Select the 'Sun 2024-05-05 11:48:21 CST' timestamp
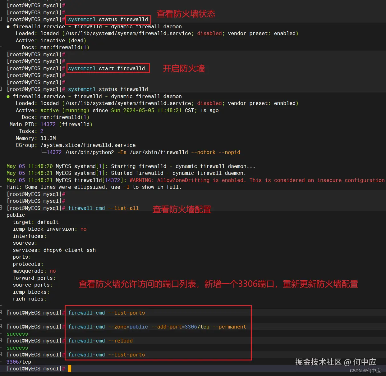This screenshot has height=376, width=386. pos(153,110)
